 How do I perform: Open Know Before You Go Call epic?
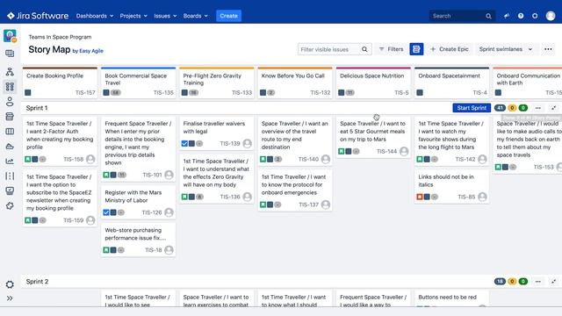pyautogui.click(x=295, y=83)
